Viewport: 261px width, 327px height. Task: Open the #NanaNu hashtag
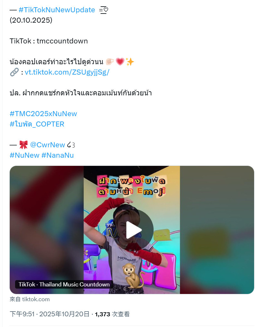58,155
